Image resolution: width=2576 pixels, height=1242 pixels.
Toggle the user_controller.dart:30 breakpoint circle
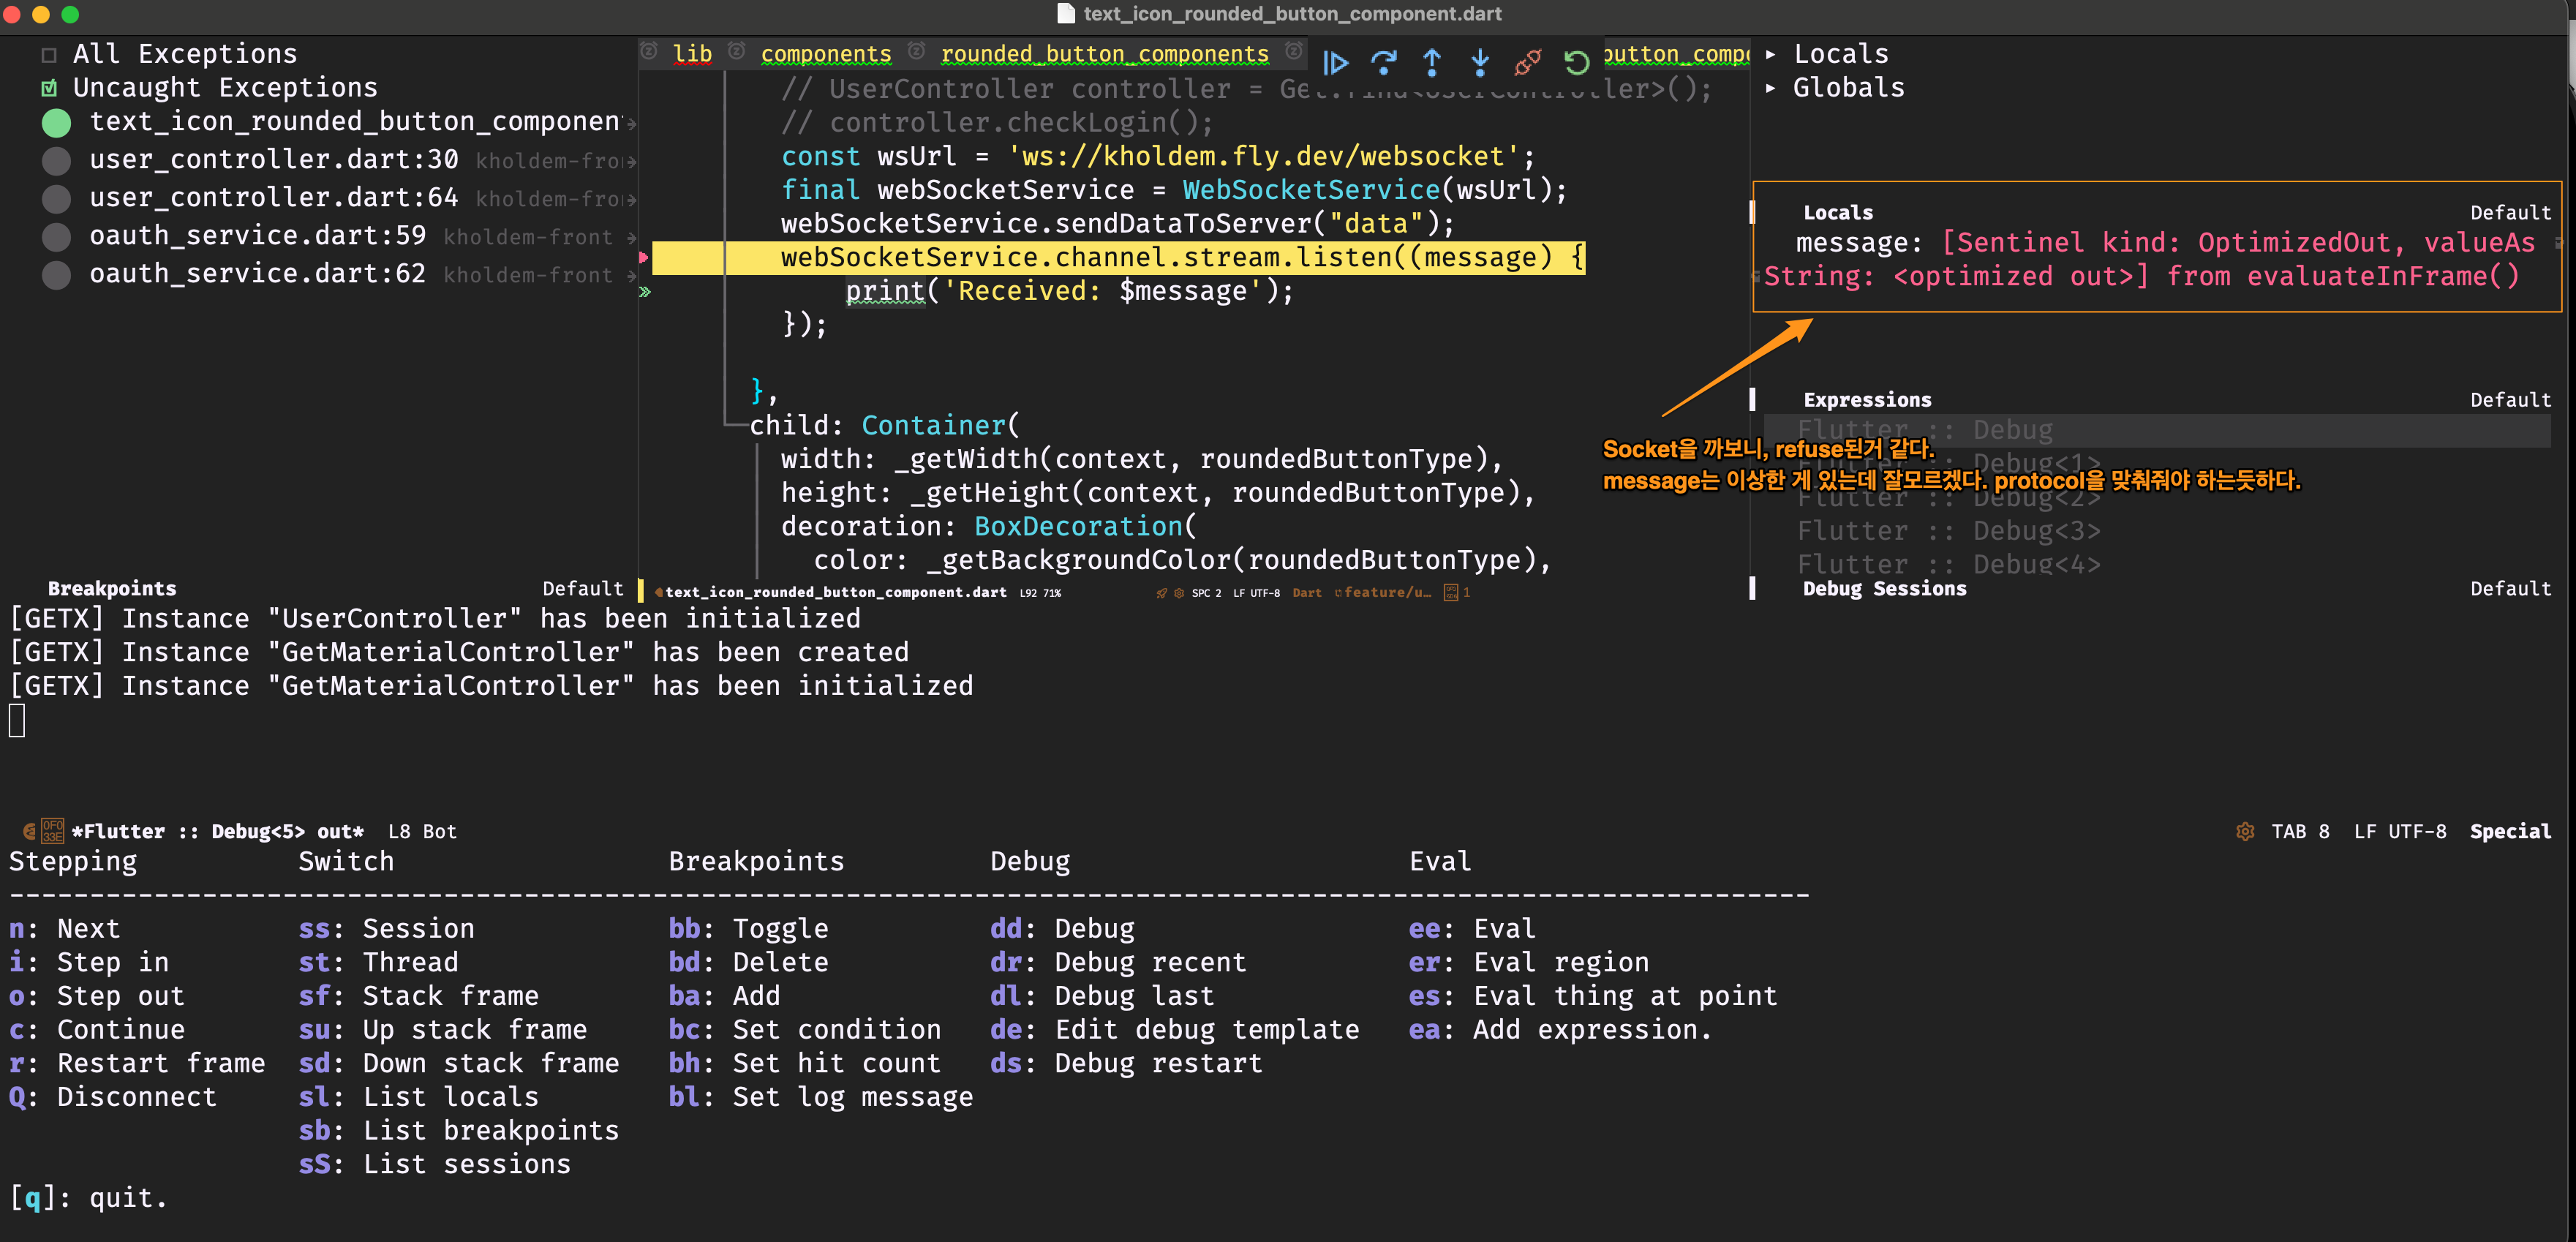57,160
